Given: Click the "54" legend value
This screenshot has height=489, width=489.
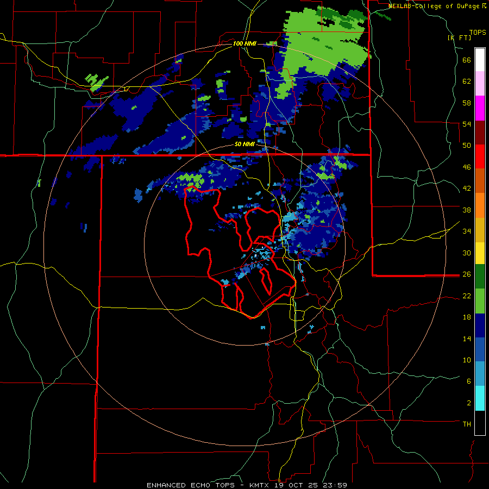Looking at the screenshot, I should click(x=467, y=124).
